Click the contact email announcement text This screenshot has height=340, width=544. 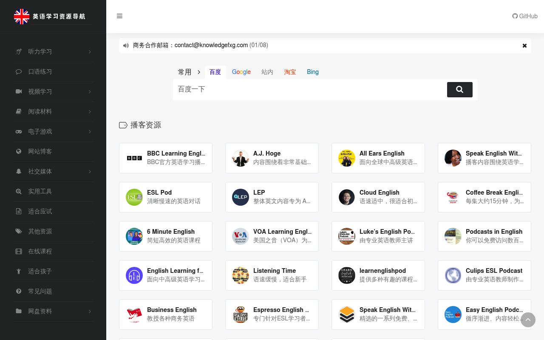click(201, 45)
